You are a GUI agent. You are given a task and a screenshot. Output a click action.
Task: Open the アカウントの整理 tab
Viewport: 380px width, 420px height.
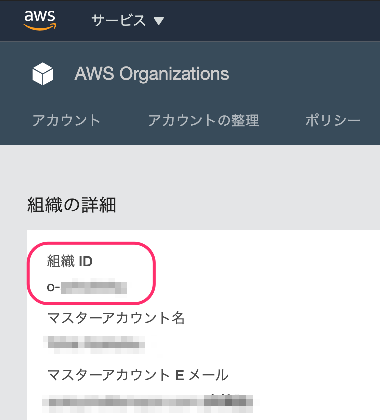tap(203, 120)
